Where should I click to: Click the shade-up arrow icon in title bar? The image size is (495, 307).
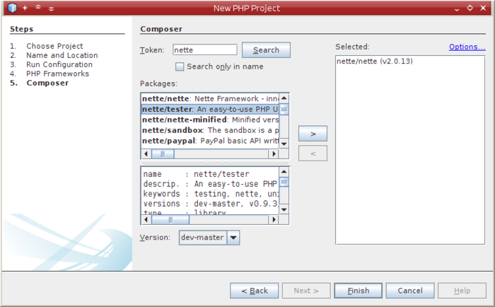pyautogui.click(x=38, y=7)
